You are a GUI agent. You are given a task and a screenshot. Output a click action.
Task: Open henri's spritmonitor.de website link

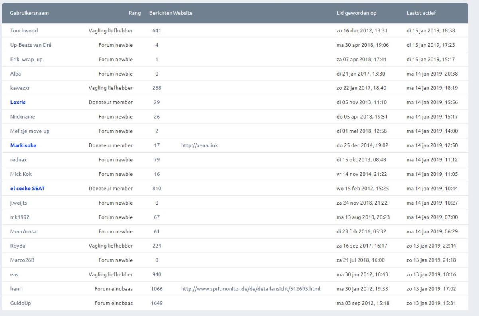tap(250, 289)
